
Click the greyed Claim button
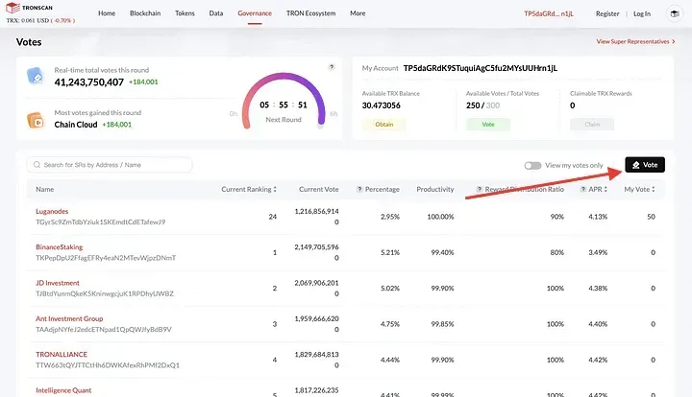coord(592,124)
